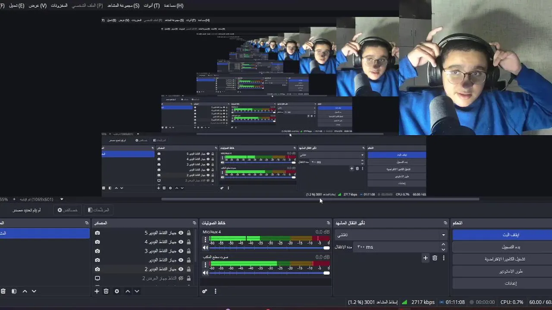Click the recording dot icon in status bar
The height and width of the screenshot is (310, 552).
pyautogui.click(x=472, y=302)
